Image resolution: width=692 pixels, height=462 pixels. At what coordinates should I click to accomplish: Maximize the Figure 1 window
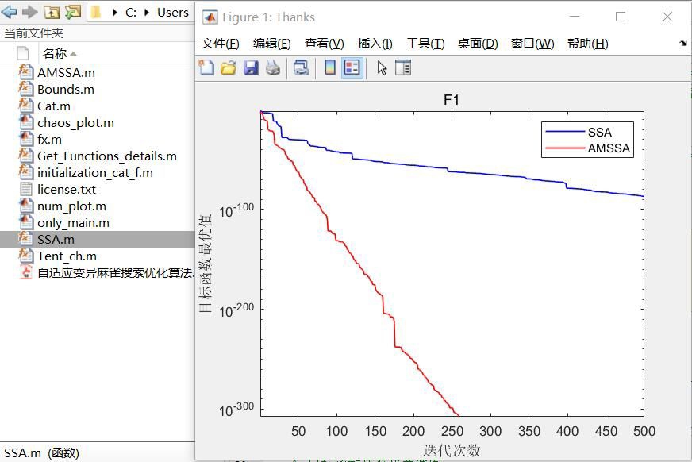click(x=621, y=17)
